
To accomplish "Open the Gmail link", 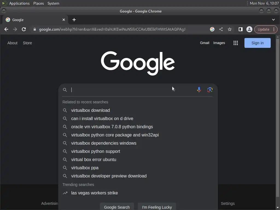I will (x=205, y=43).
